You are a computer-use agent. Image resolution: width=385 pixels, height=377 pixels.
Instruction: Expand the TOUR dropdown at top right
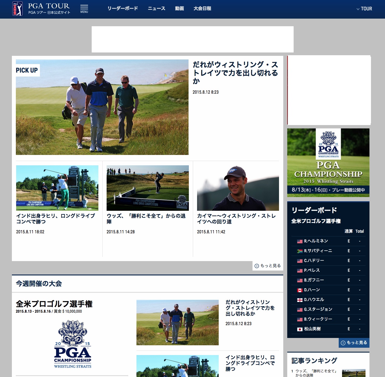click(x=365, y=9)
